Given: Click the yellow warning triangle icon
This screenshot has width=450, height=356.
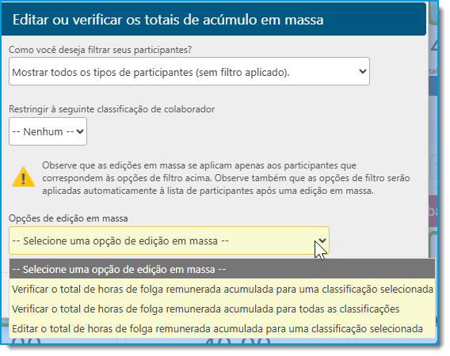Looking at the screenshot, I should tap(23, 177).
